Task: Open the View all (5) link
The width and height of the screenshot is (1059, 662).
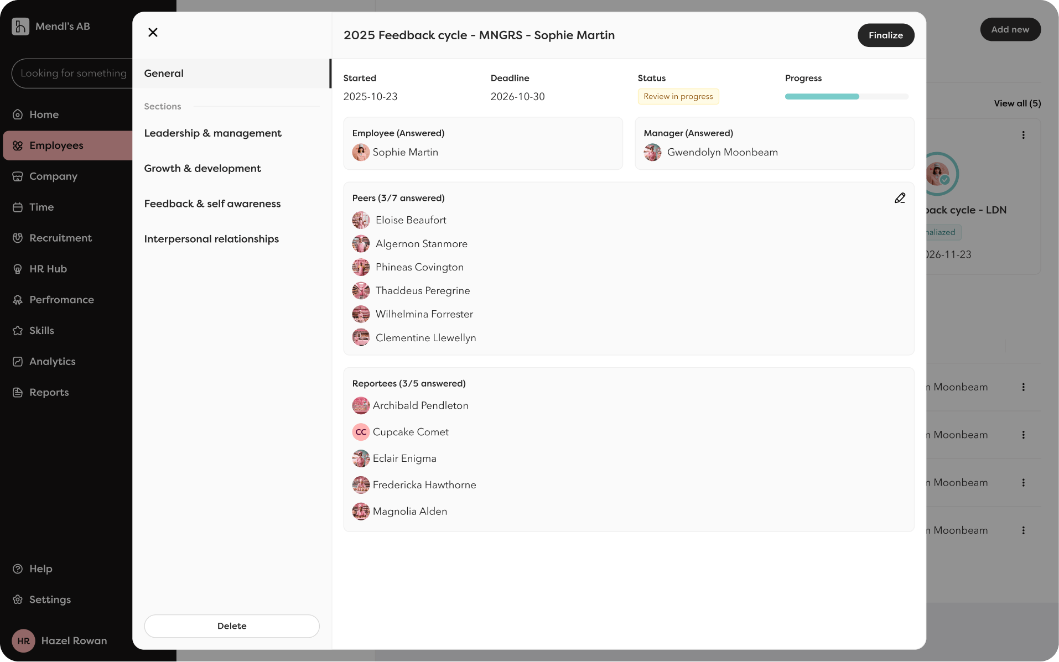Action: (x=1017, y=103)
